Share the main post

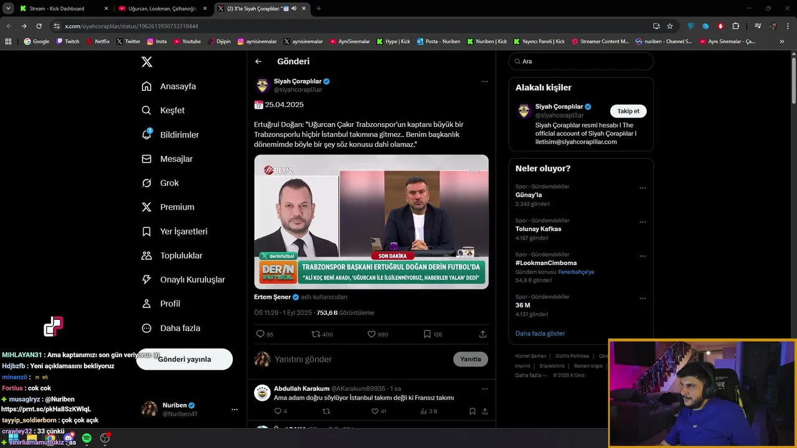pyautogui.click(x=483, y=334)
